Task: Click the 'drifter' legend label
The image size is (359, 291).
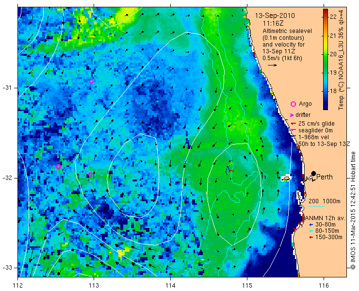Action: [303, 115]
